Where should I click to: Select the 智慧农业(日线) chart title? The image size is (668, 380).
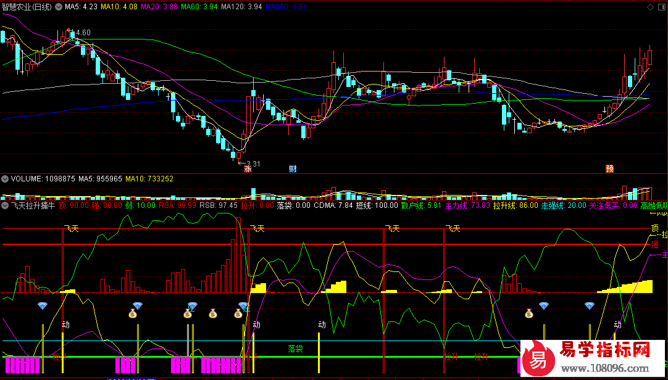click(27, 7)
